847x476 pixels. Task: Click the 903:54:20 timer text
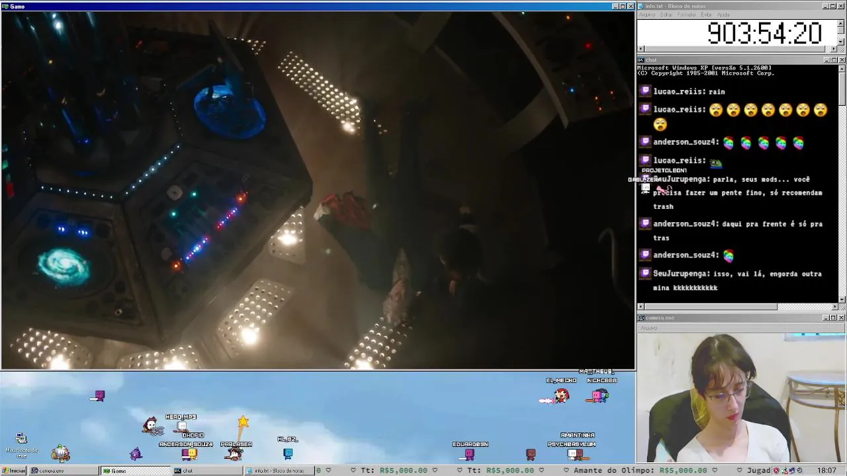[764, 33]
